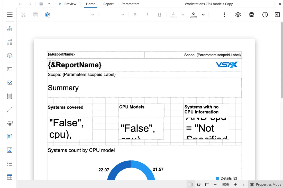283x188 pixels.
Task: Click the fill color bucket swatch
Action: [194, 15]
